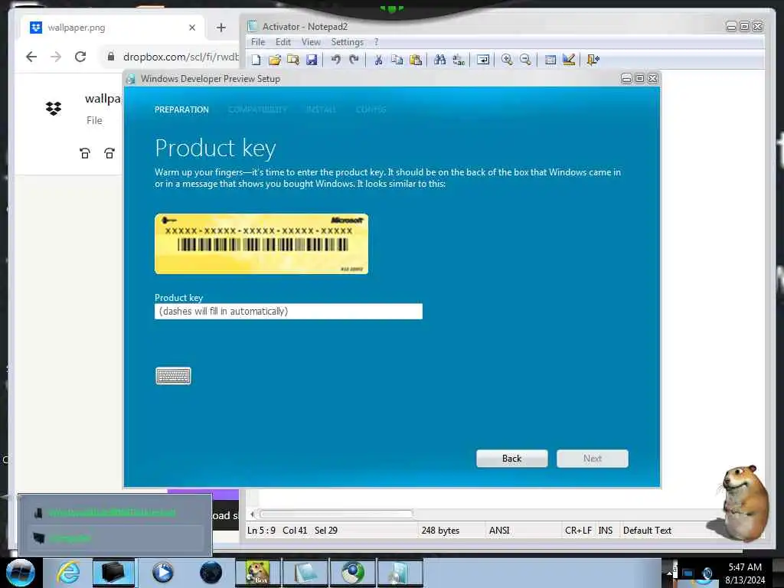Viewport: 784px width, 588px height.
Task: Reload the browser page
Action: (x=80, y=57)
